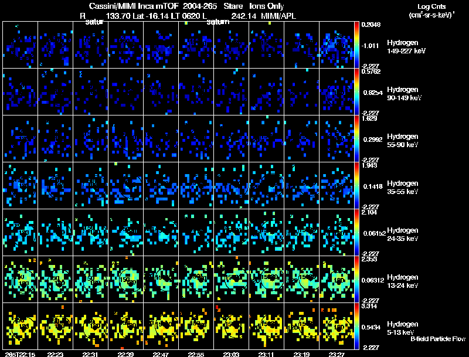This screenshot has height=357, width=469.
Task: Click the 'Stare' label in the title
Action: pos(233,6)
